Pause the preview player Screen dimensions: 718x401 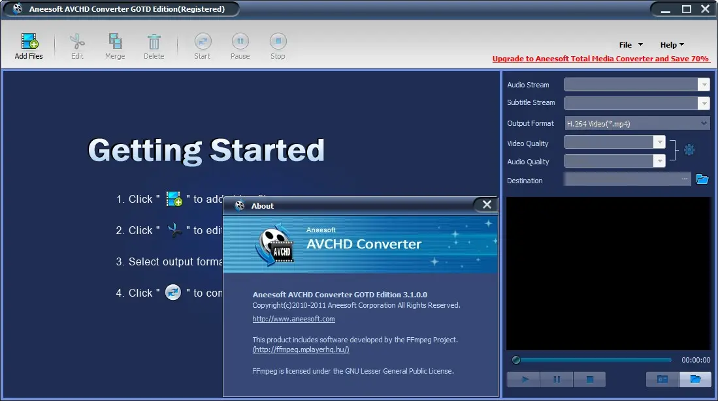coord(557,379)
